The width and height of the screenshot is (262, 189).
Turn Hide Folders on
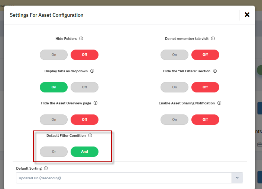(x=54, y=55)
